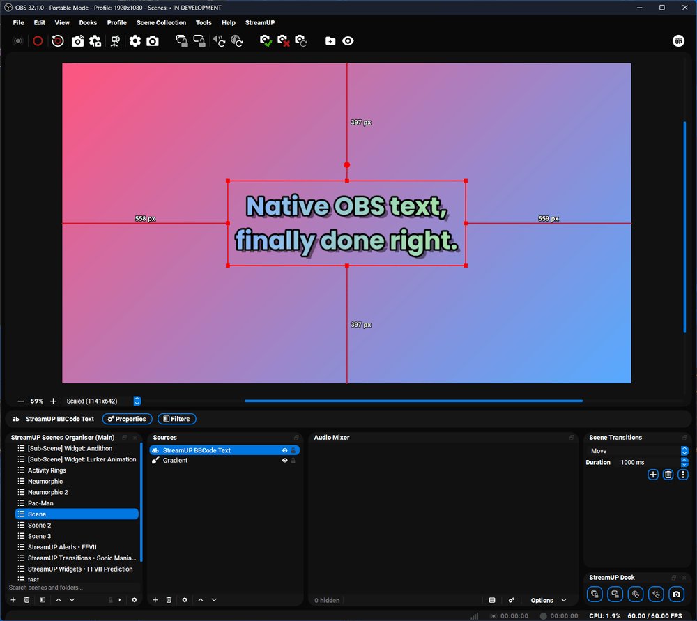Click the preview vertical scrollbar
The width and height of the screenshot is (697, 621).
[684, 227]
